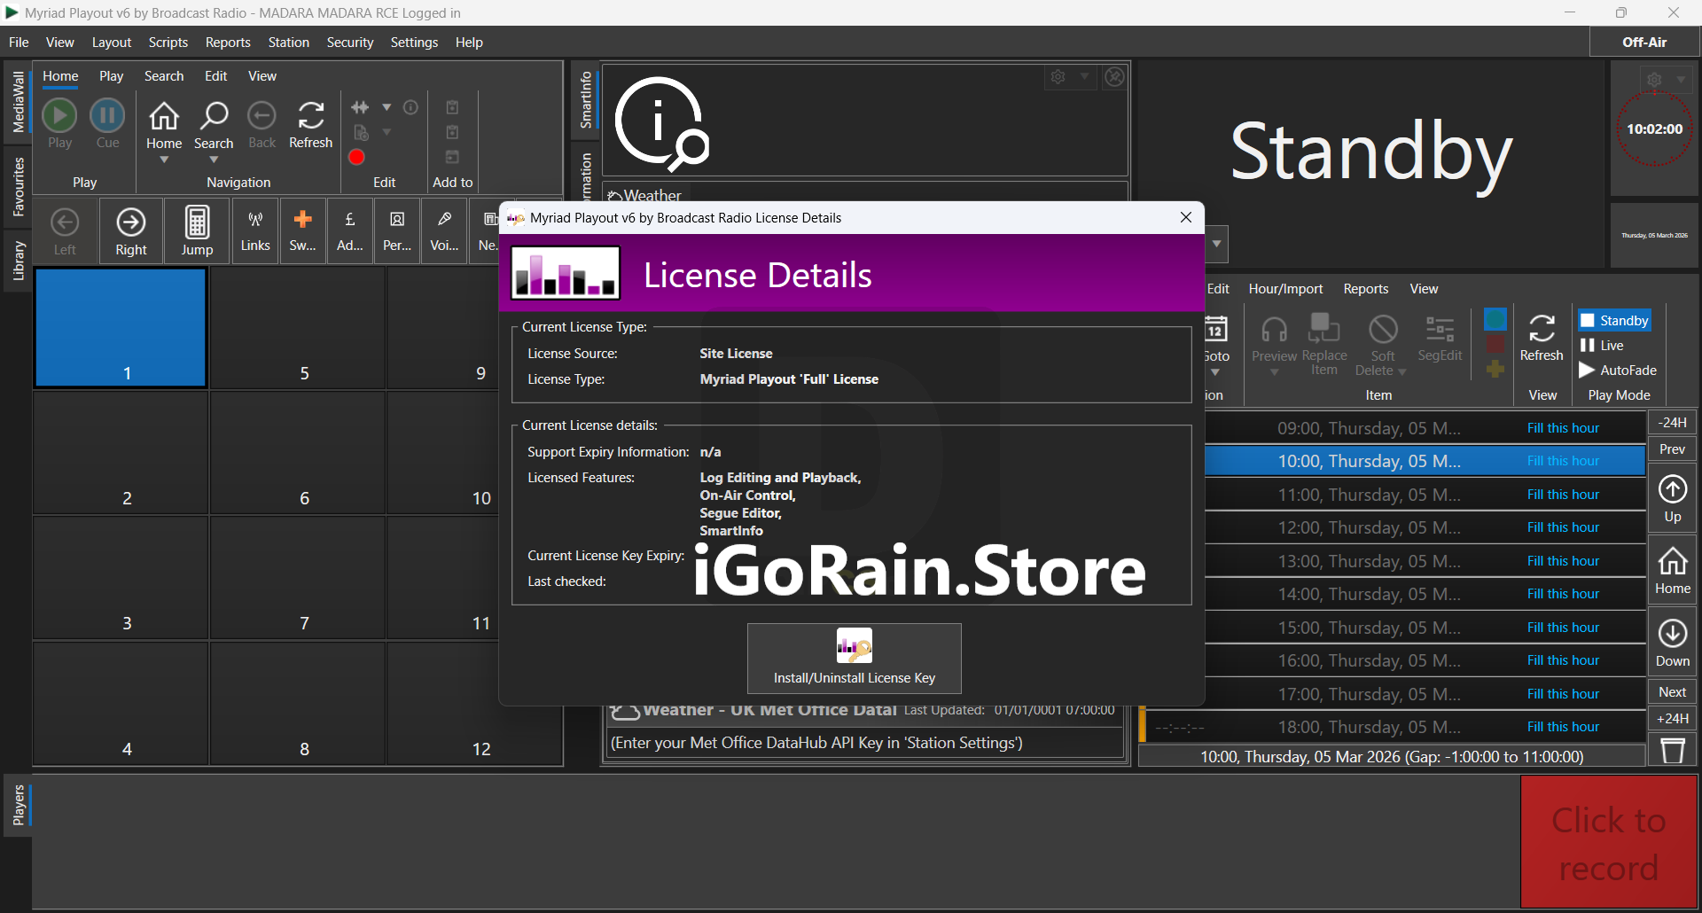
Task: Click 'Fill this hour' for 11:00 row
Action: (x=1563, y=495)
